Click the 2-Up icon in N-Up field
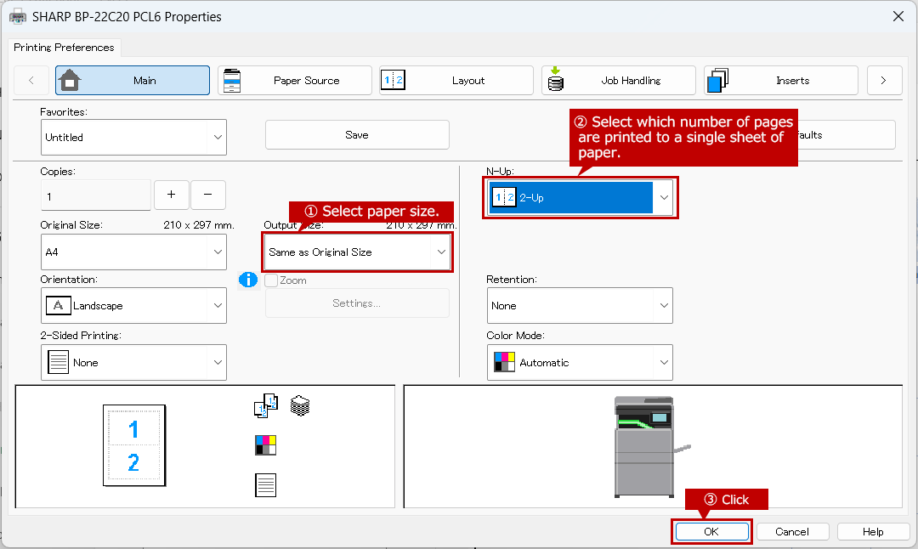The image size is (918, 549). (503, 197)
